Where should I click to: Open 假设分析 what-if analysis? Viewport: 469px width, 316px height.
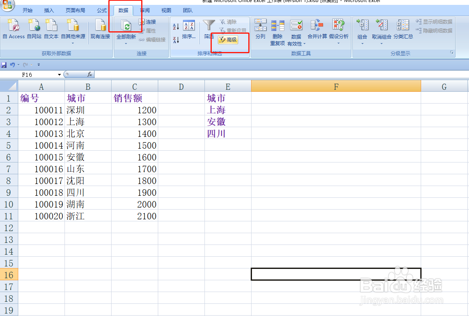(339, 29)
